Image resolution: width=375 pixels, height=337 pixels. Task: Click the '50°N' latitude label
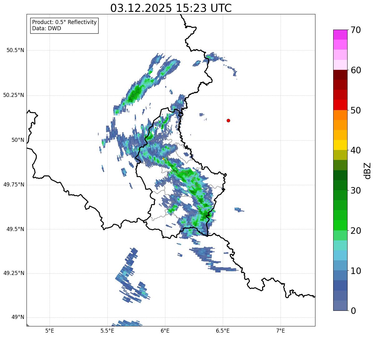[x=18, y=140]
